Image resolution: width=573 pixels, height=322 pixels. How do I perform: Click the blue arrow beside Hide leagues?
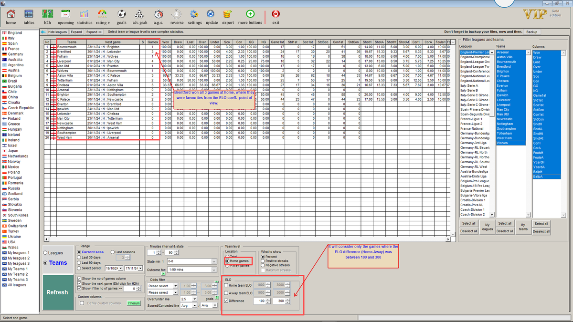click(43, 32)
